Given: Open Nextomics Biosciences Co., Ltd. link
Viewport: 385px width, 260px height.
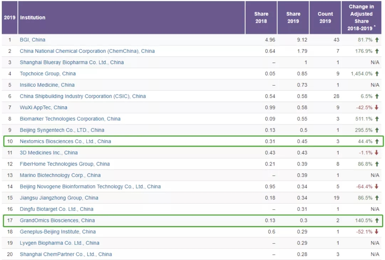Looking at the screenshot, I should coord(65,142).
